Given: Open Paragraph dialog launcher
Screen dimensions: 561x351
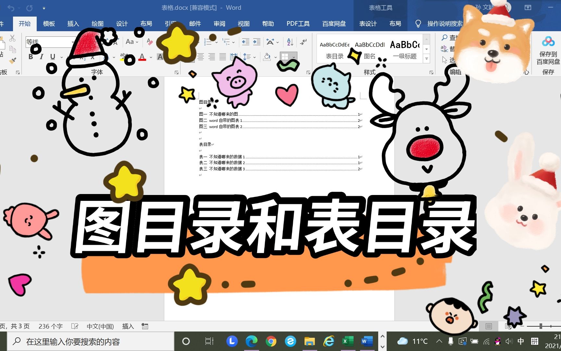Looking at the screenshot, I should 308,72.
